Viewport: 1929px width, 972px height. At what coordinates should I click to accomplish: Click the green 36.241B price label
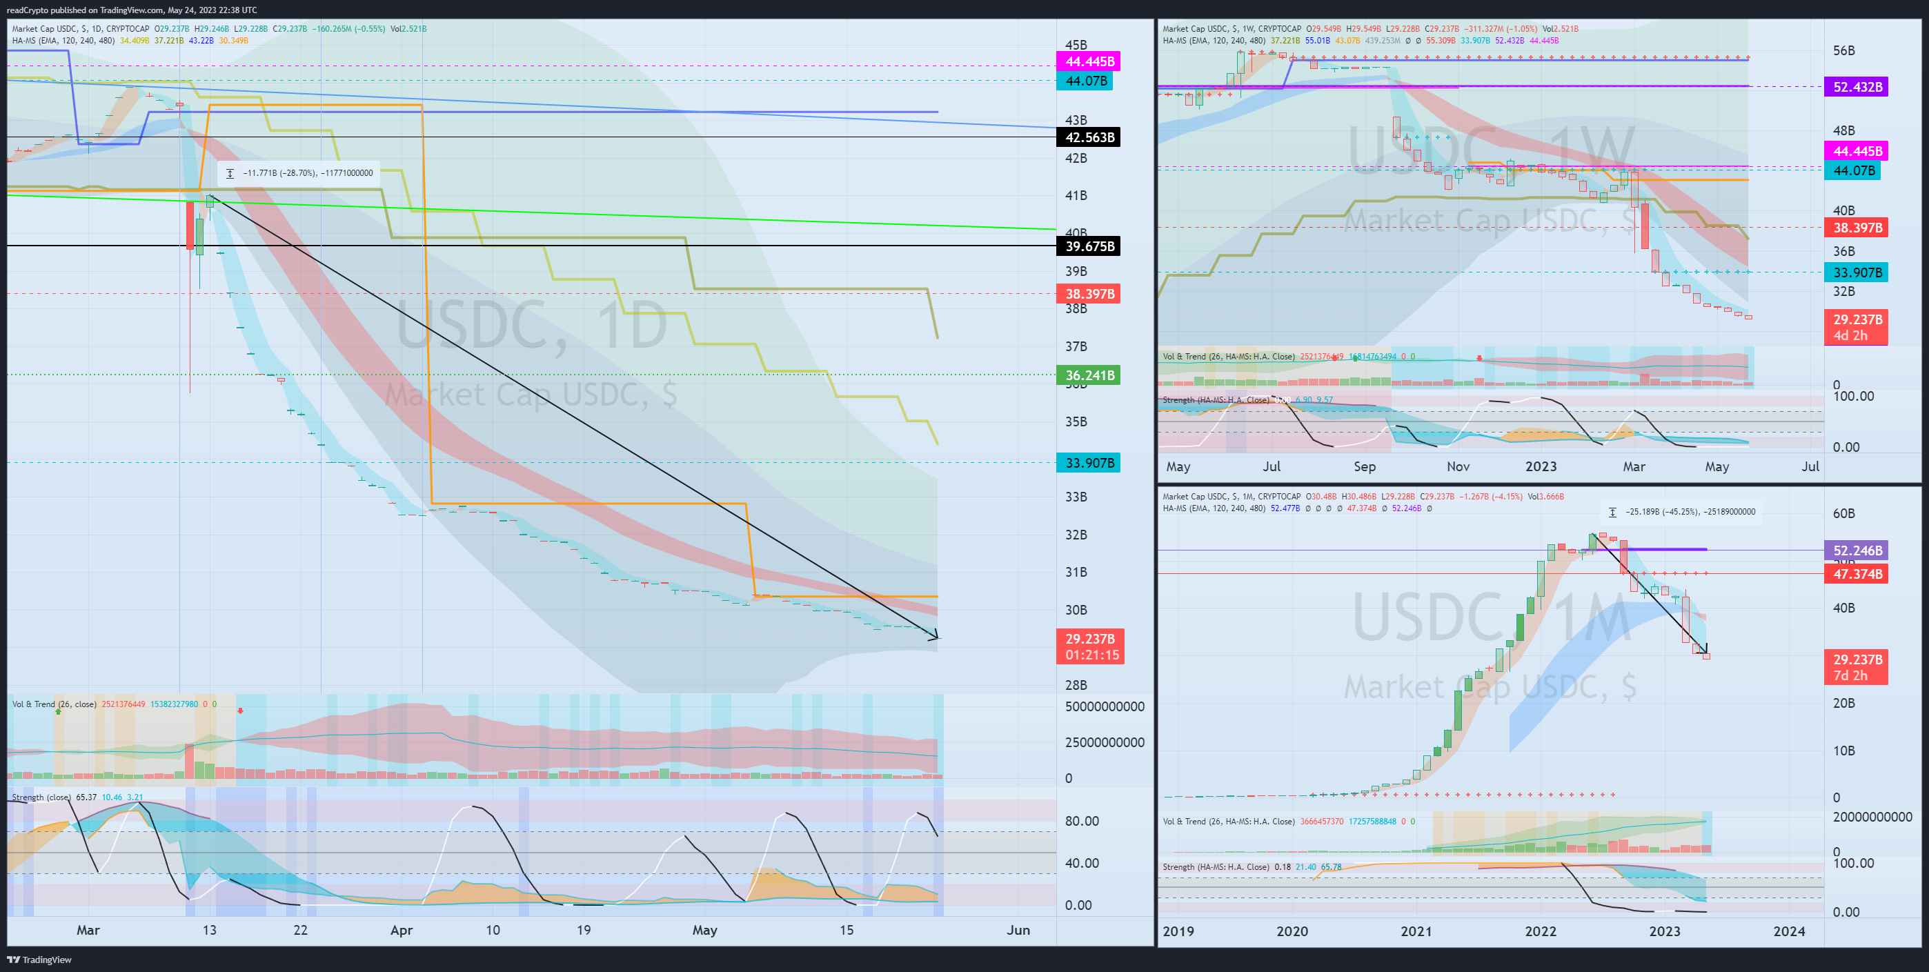(x=1088, y=375)
